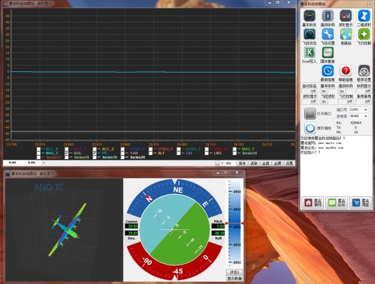
Task: Click 保存 button in waveform window
Action: 242,163
